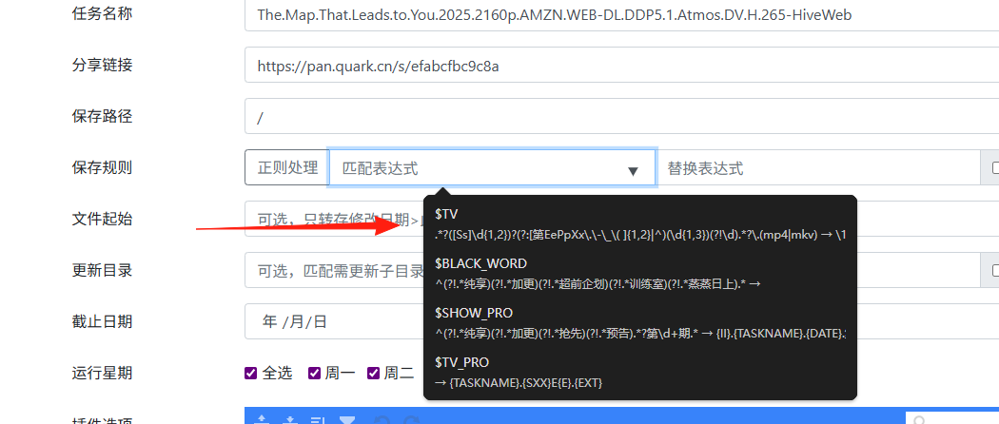The width and height of the screenshot is (999, 424).
Task: Click the 匹配表达式 input box
Action: (492, 167)
